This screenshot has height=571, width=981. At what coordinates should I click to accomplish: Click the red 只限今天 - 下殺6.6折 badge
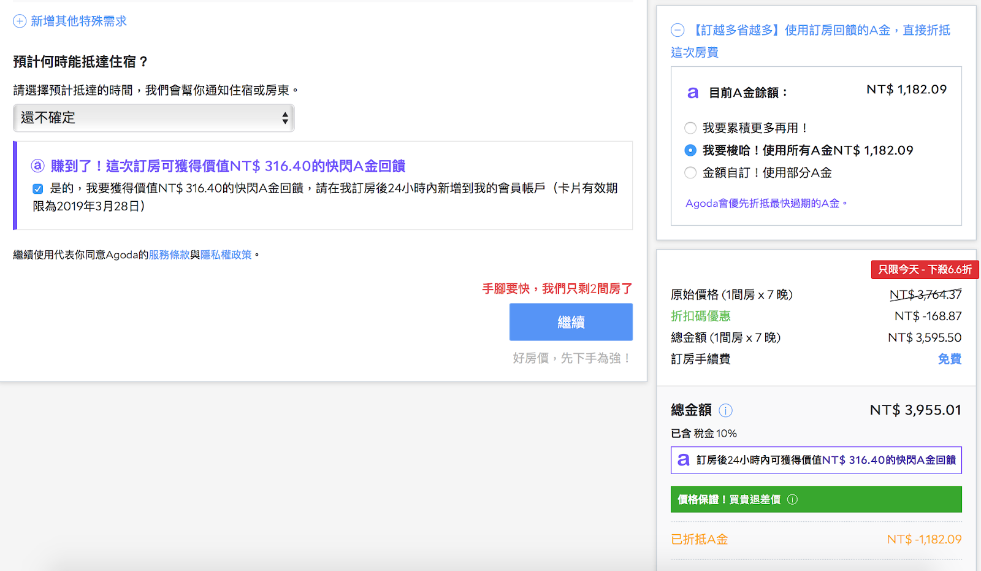(925, 269)
